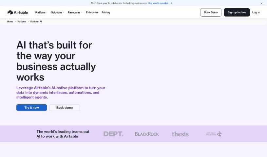Viewport: 267px width, 157px height.
Task: Follow the "See what's possible" banner link
Action: [x=160, y=3]
